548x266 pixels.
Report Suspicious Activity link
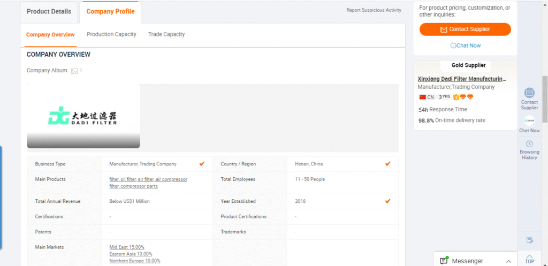click(374, 10)
